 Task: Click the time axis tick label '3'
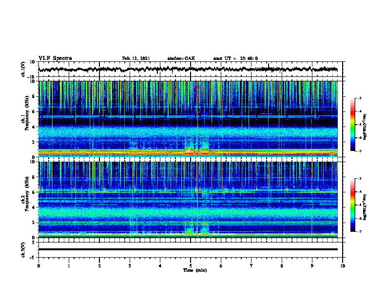tap(130, 266)
